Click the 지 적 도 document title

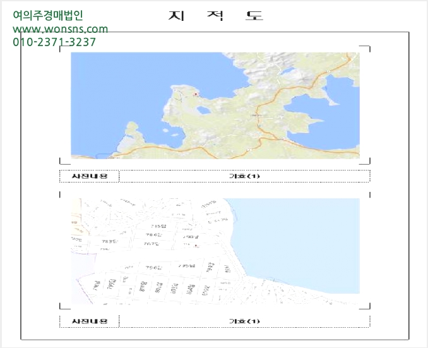coord(215,16)
